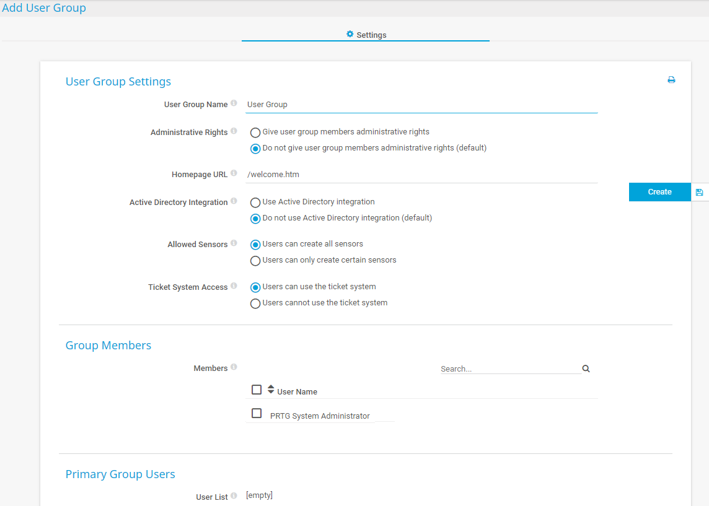Open help icon beside Administrative Rights
The image size is (709, 506).
(x=234, y=131)
